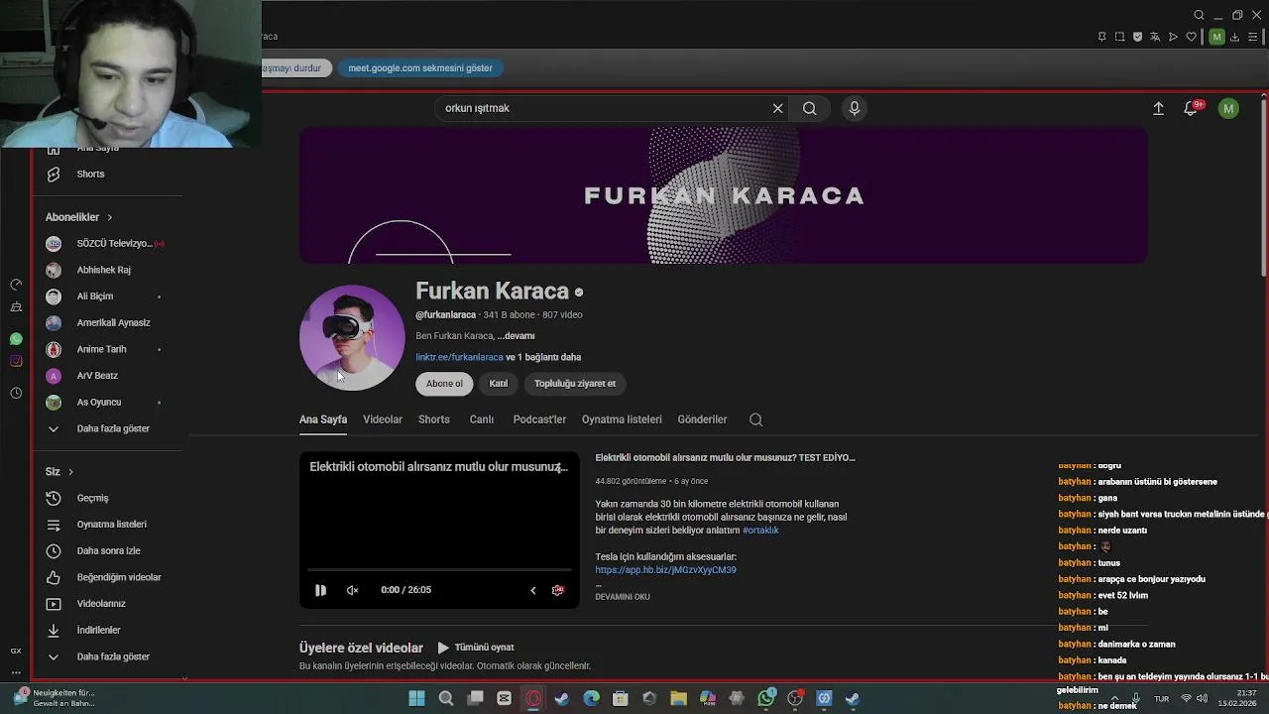Click Topluluğu ziyaret et button

pyautogui.click(x=575, y=384)
